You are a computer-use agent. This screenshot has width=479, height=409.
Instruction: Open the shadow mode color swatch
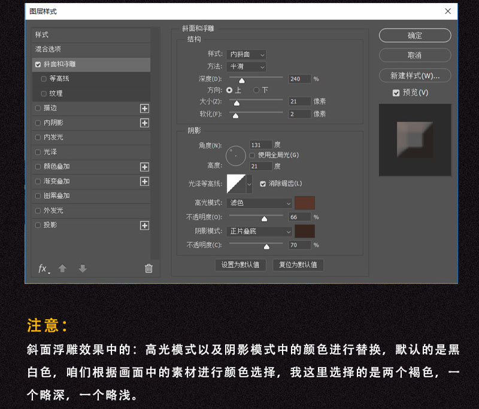pos(305,231)
